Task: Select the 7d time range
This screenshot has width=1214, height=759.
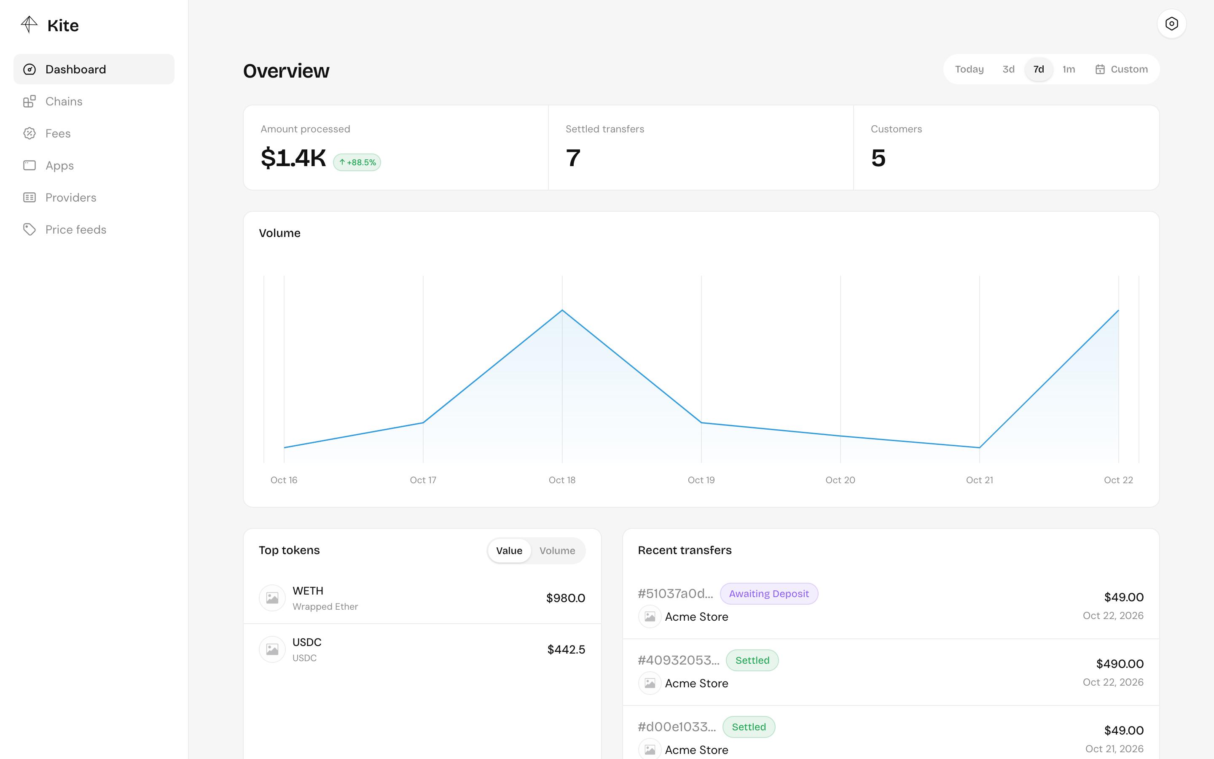Action: pos(1038,69)
